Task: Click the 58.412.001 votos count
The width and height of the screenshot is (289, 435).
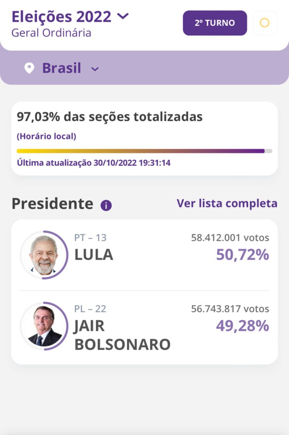Action: coord(230,238)
